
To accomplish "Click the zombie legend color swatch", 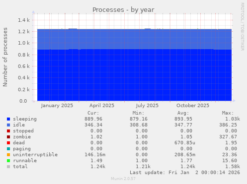I will click(x=8, y=137).
